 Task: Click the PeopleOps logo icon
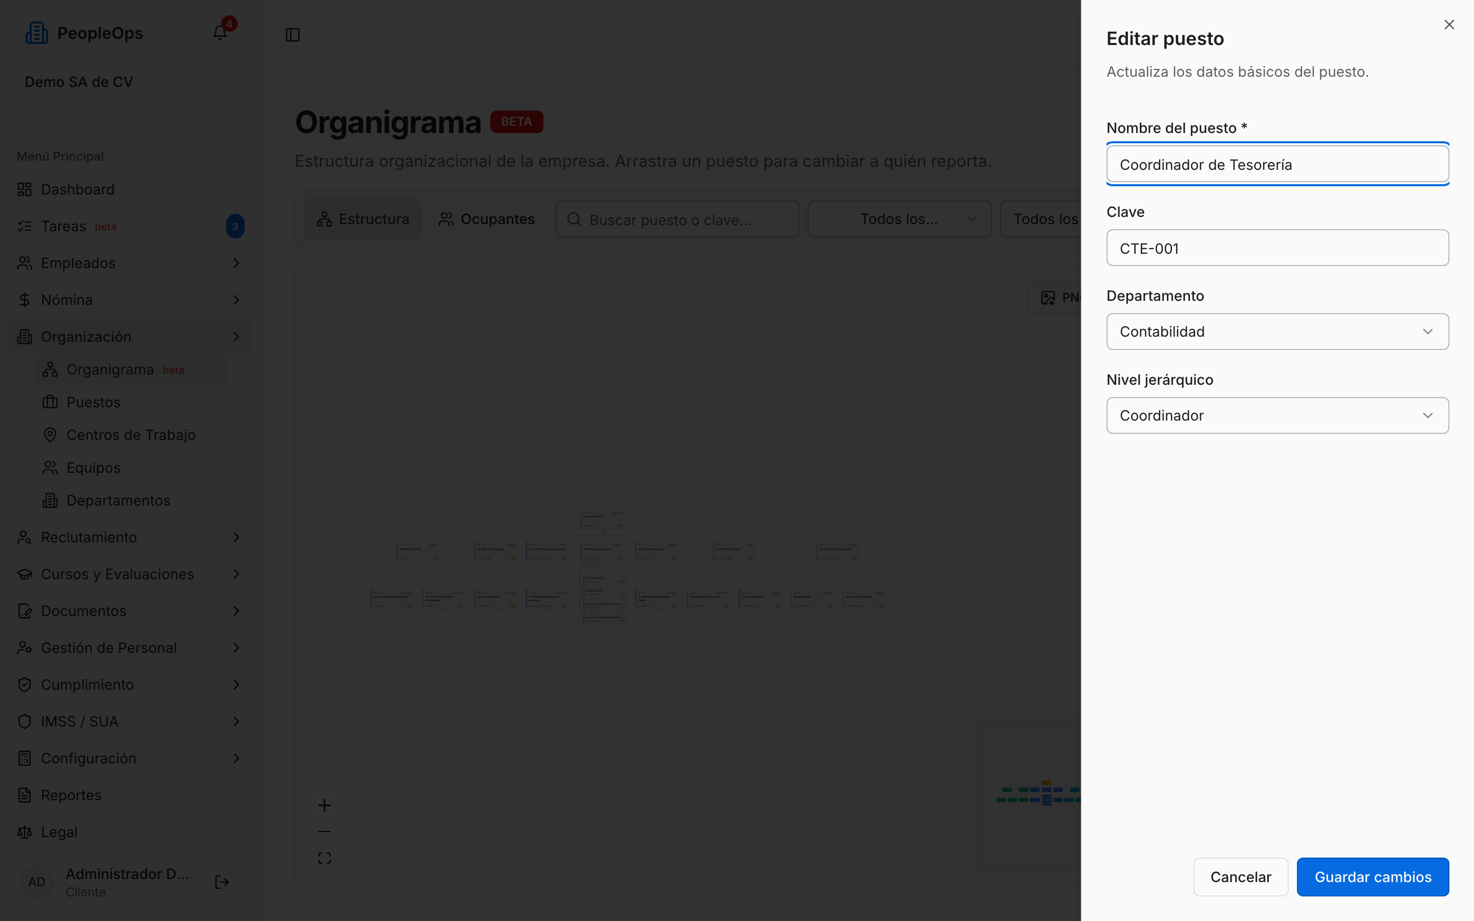coord(36,33)
